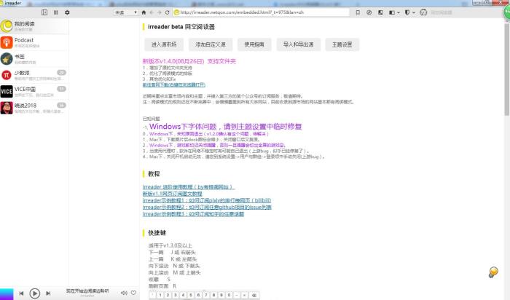The image size is (510, 300).
Task: Open the 书签 bookmarks entry
Action: coord(34,59)
